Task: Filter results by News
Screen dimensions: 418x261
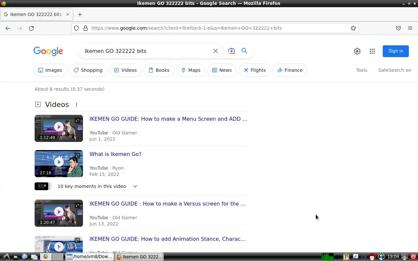Action: tap(222, 70)
